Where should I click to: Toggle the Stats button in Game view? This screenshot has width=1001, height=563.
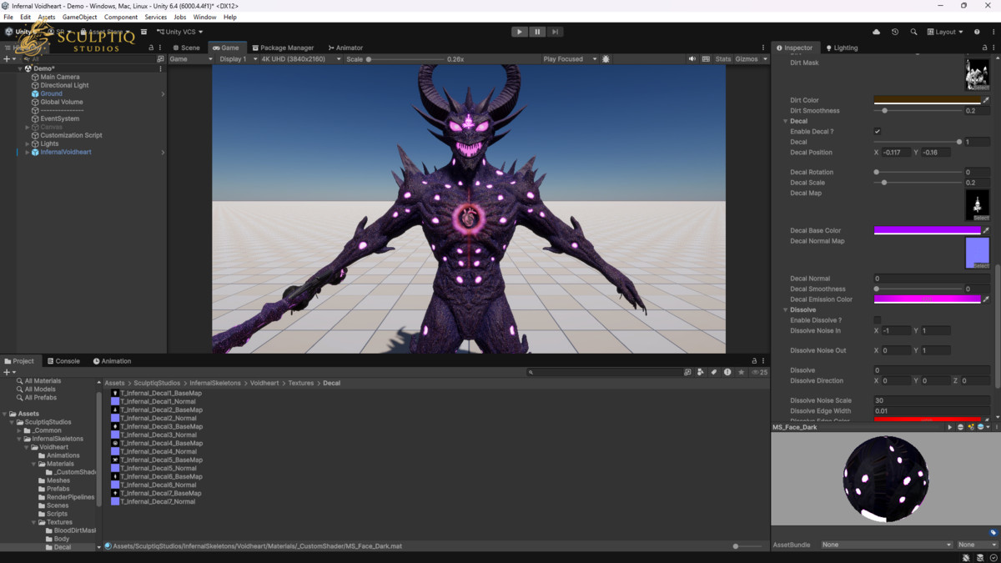722,59
